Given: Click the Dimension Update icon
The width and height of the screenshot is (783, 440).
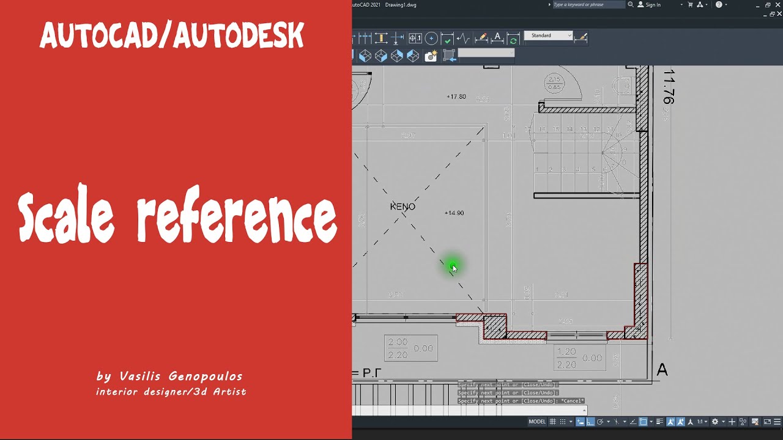Looking at the screenshot, I should click(513, 38).
